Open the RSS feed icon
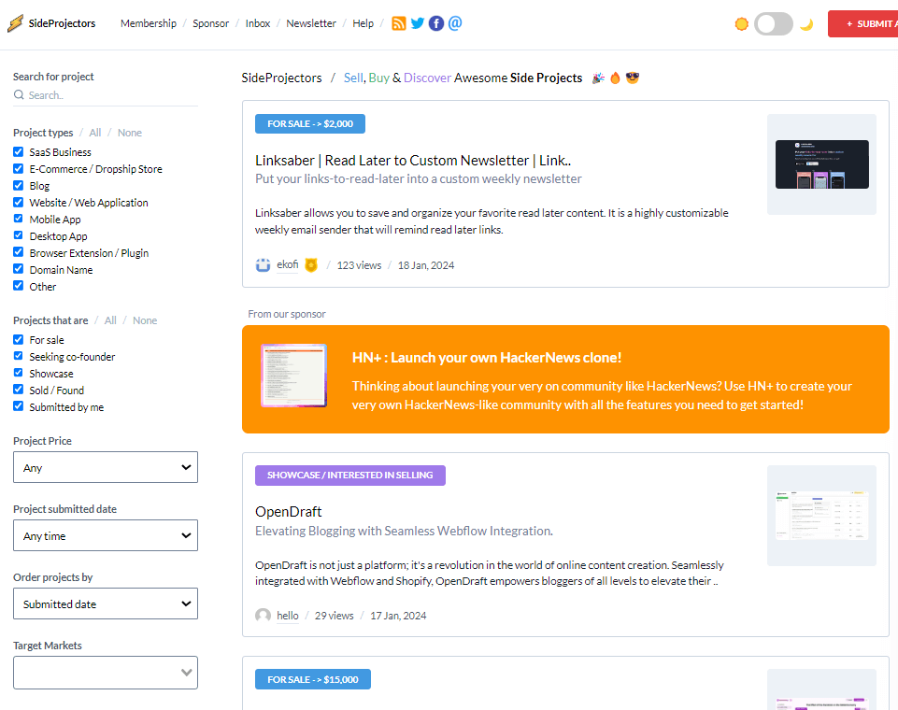The width and height of the screenshot is (898, 710). point(399,23)
